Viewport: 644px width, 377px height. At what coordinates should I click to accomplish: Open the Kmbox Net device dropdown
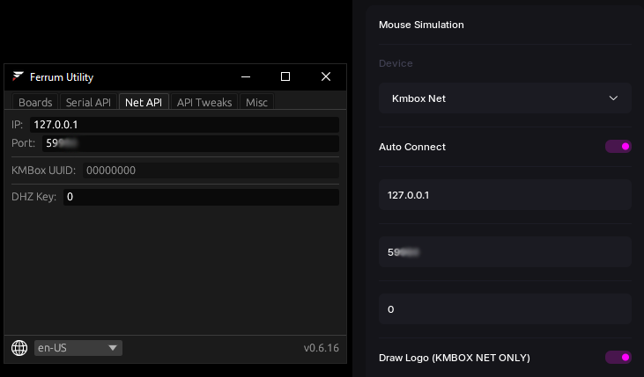coord(505,98)
